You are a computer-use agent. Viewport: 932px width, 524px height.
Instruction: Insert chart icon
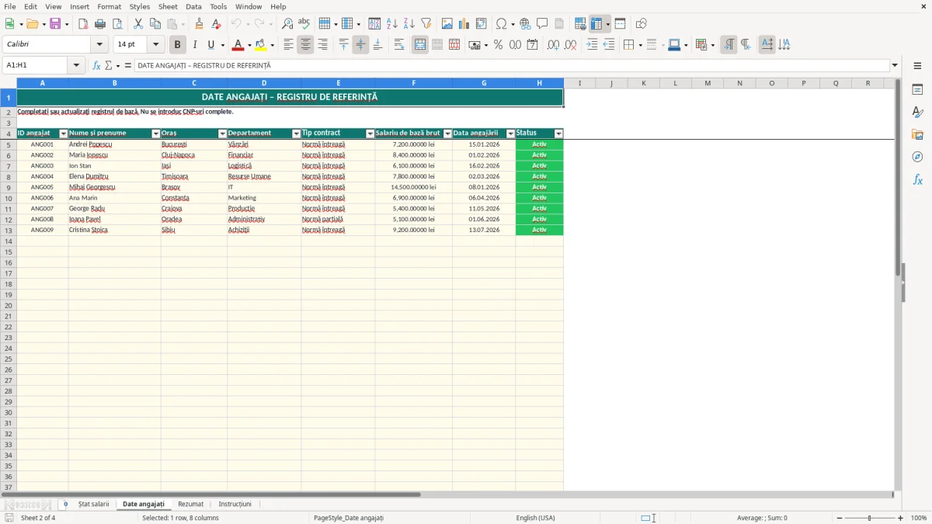pos(464,24)
